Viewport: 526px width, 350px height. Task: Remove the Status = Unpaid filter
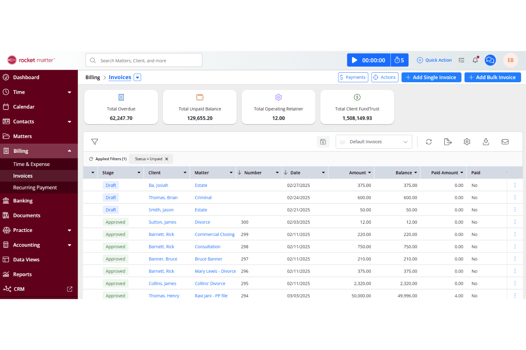(166, 159)
